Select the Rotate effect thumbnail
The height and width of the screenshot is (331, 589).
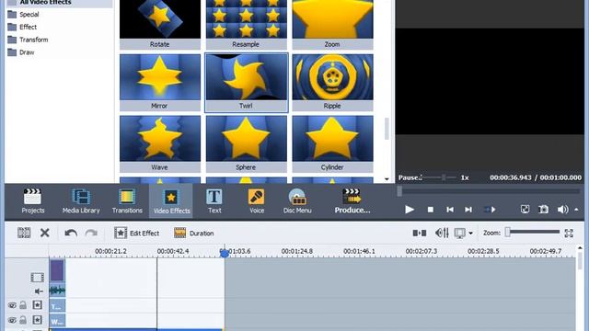[x=160, y=25]
